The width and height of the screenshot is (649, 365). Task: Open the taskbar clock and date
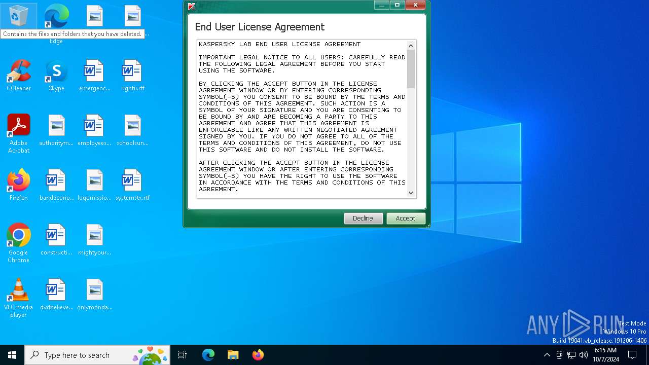[606, 355]
